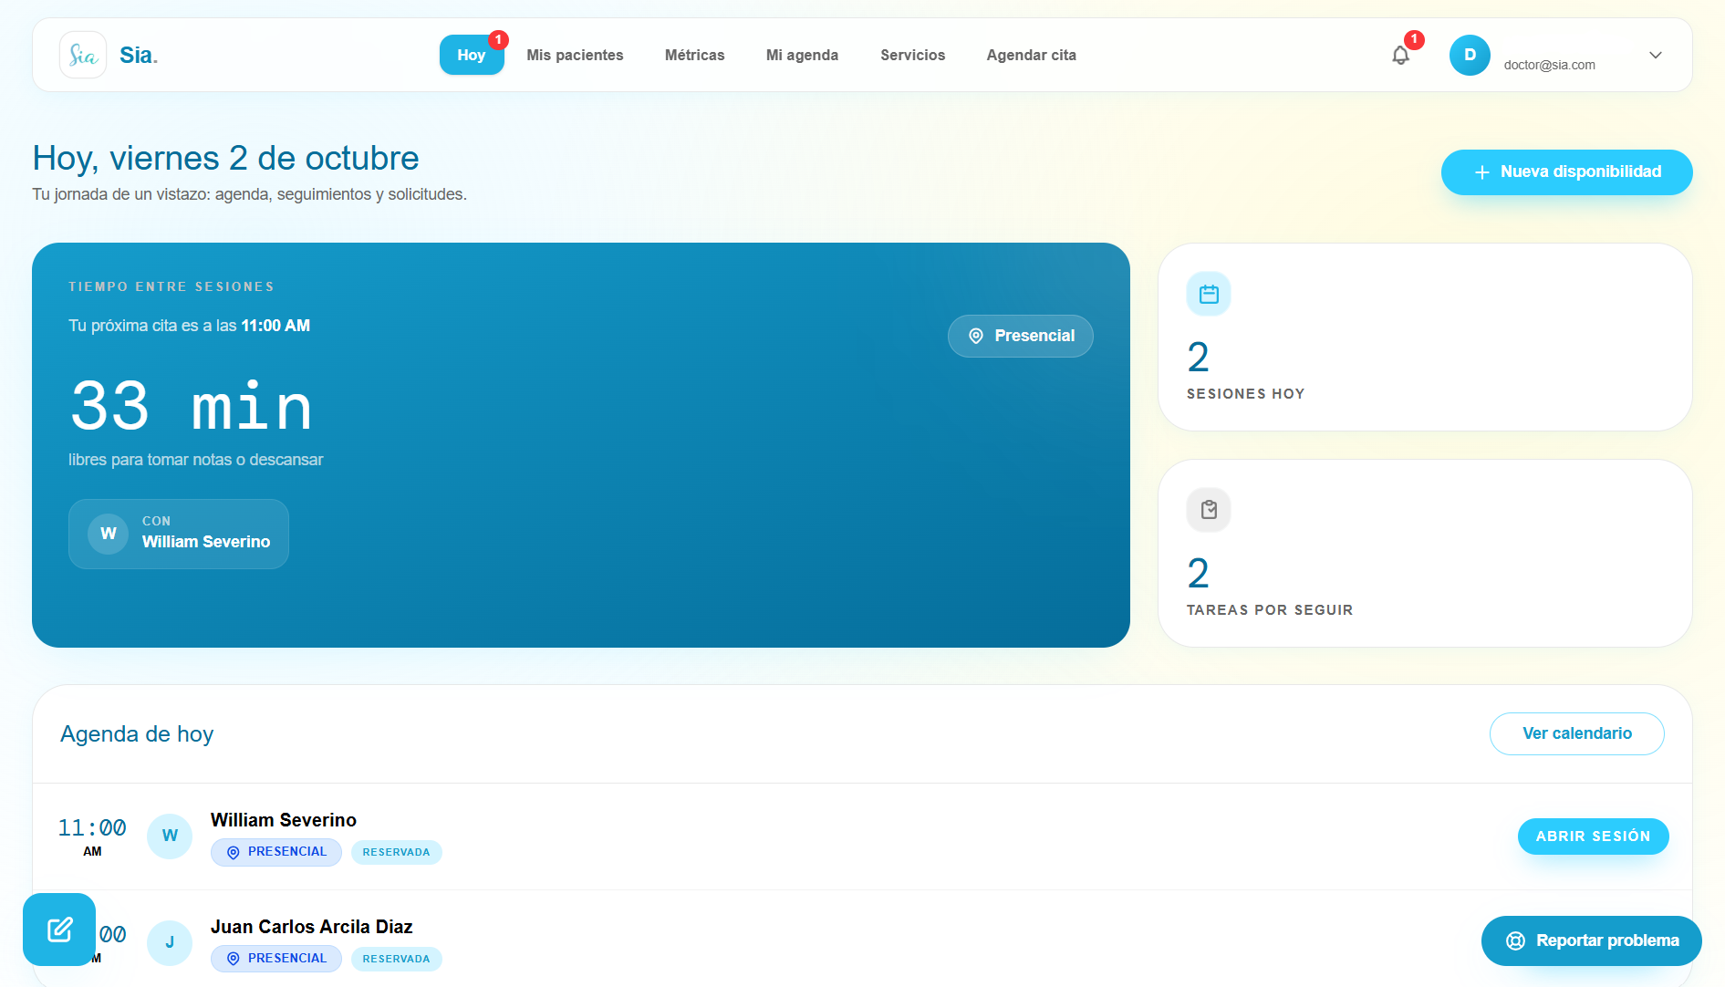Click the Nueva disponibilidad button
1725x987 pixels.
point(1566,172)
